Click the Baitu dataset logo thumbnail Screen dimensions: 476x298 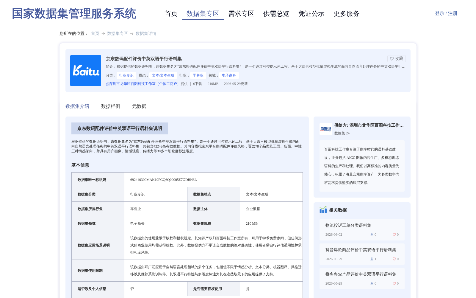(86, 71)
